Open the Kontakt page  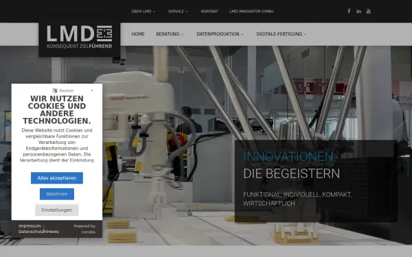pos(209,11)
